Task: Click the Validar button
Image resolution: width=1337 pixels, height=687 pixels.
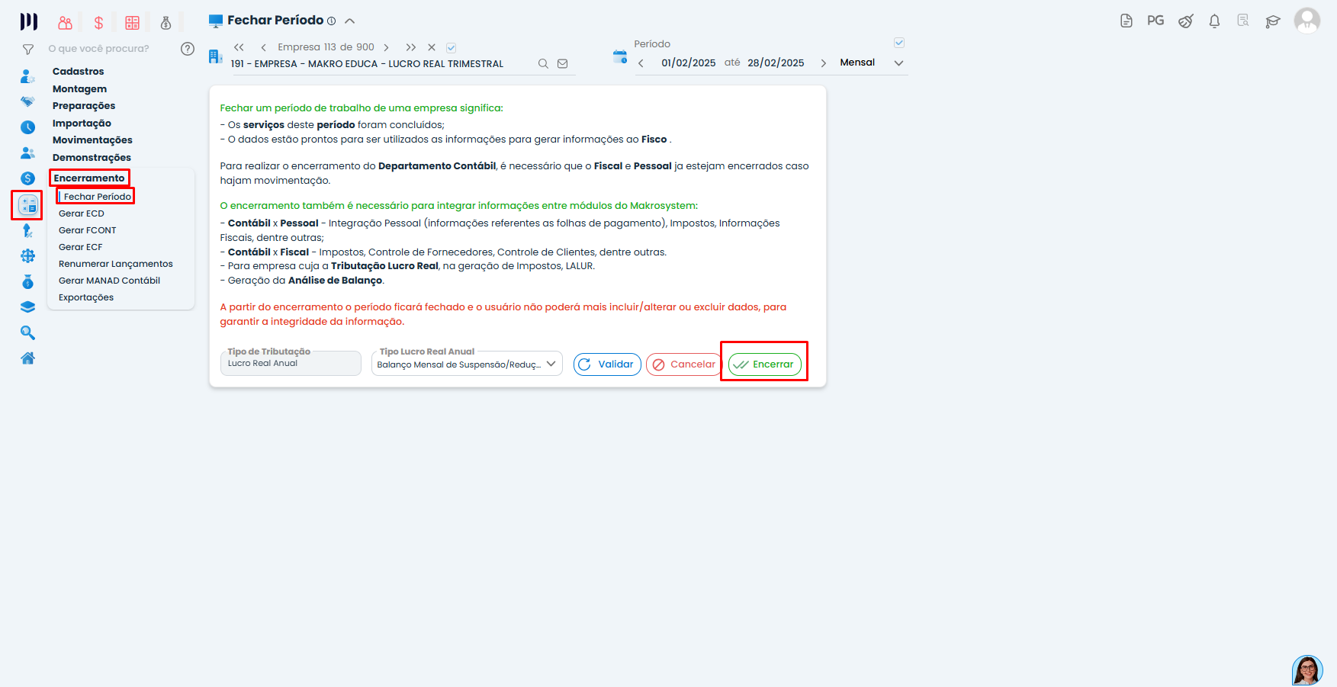Action: 606,364
